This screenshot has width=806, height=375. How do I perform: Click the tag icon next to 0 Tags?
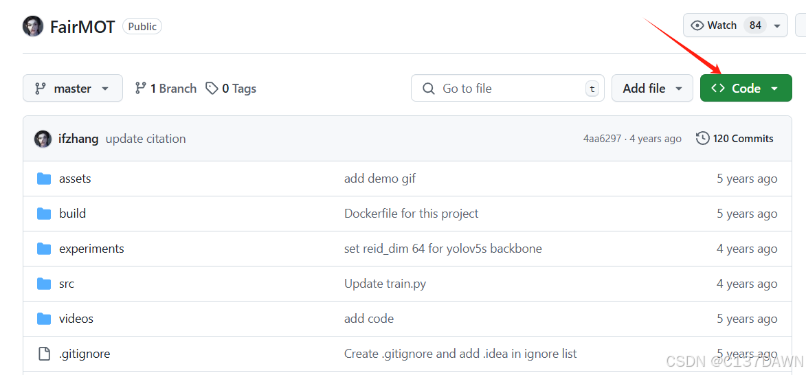[x=211, y=89]
